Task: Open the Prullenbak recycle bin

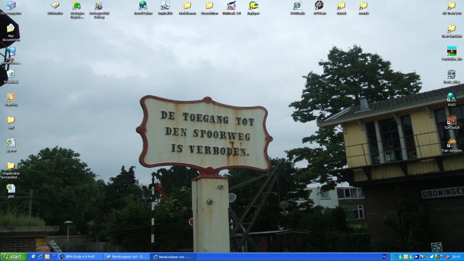Action: [10, 77]
